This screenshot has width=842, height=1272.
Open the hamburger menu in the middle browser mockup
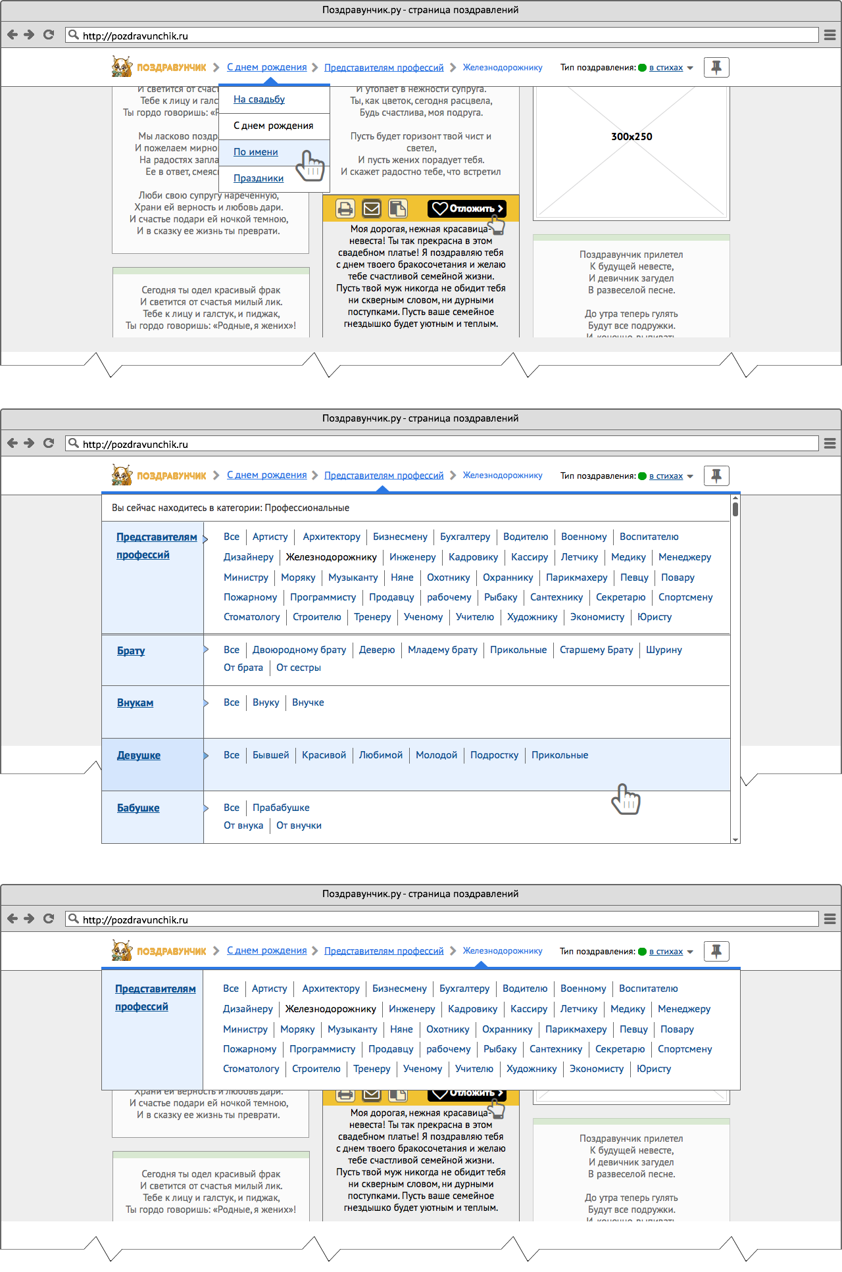click(830, 443)
